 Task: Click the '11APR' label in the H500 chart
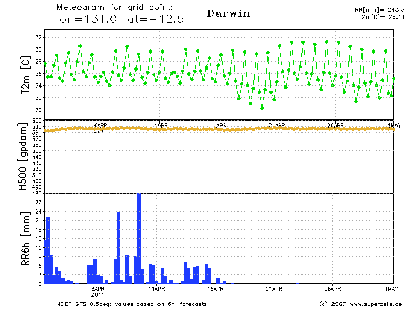point(160,126)
